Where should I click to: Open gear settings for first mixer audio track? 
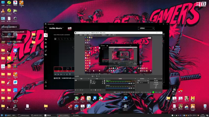pyautogui.click(x=134, y=83)
